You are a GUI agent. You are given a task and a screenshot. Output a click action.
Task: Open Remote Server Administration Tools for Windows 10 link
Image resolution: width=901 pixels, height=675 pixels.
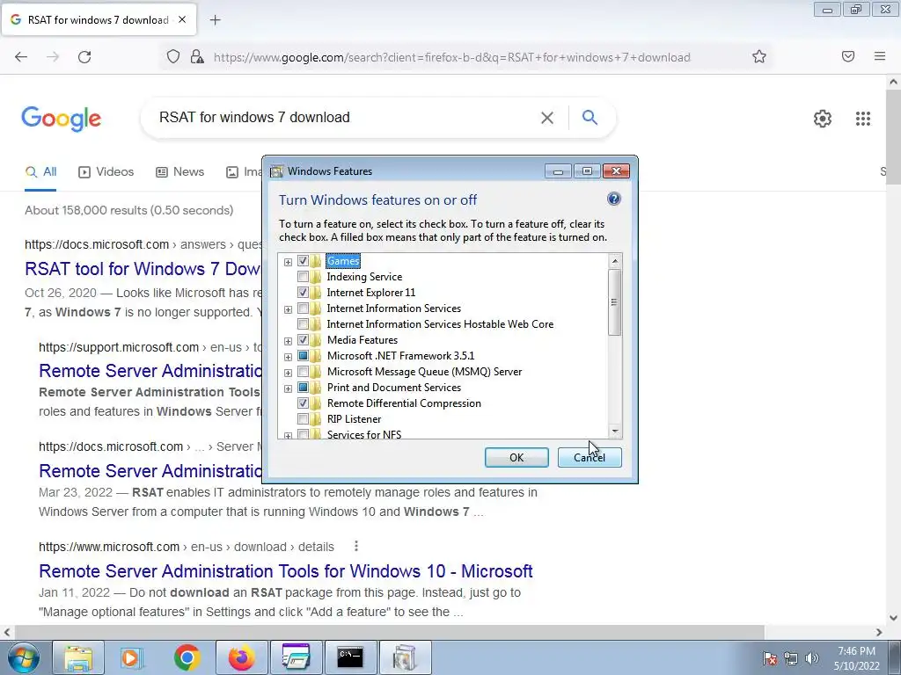(x=286, y=571)
